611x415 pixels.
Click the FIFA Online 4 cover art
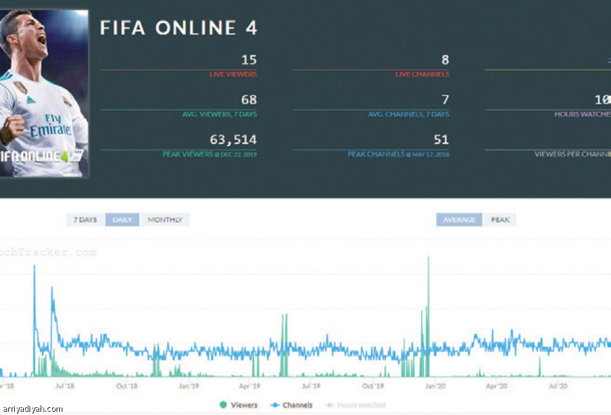point(44,93)
